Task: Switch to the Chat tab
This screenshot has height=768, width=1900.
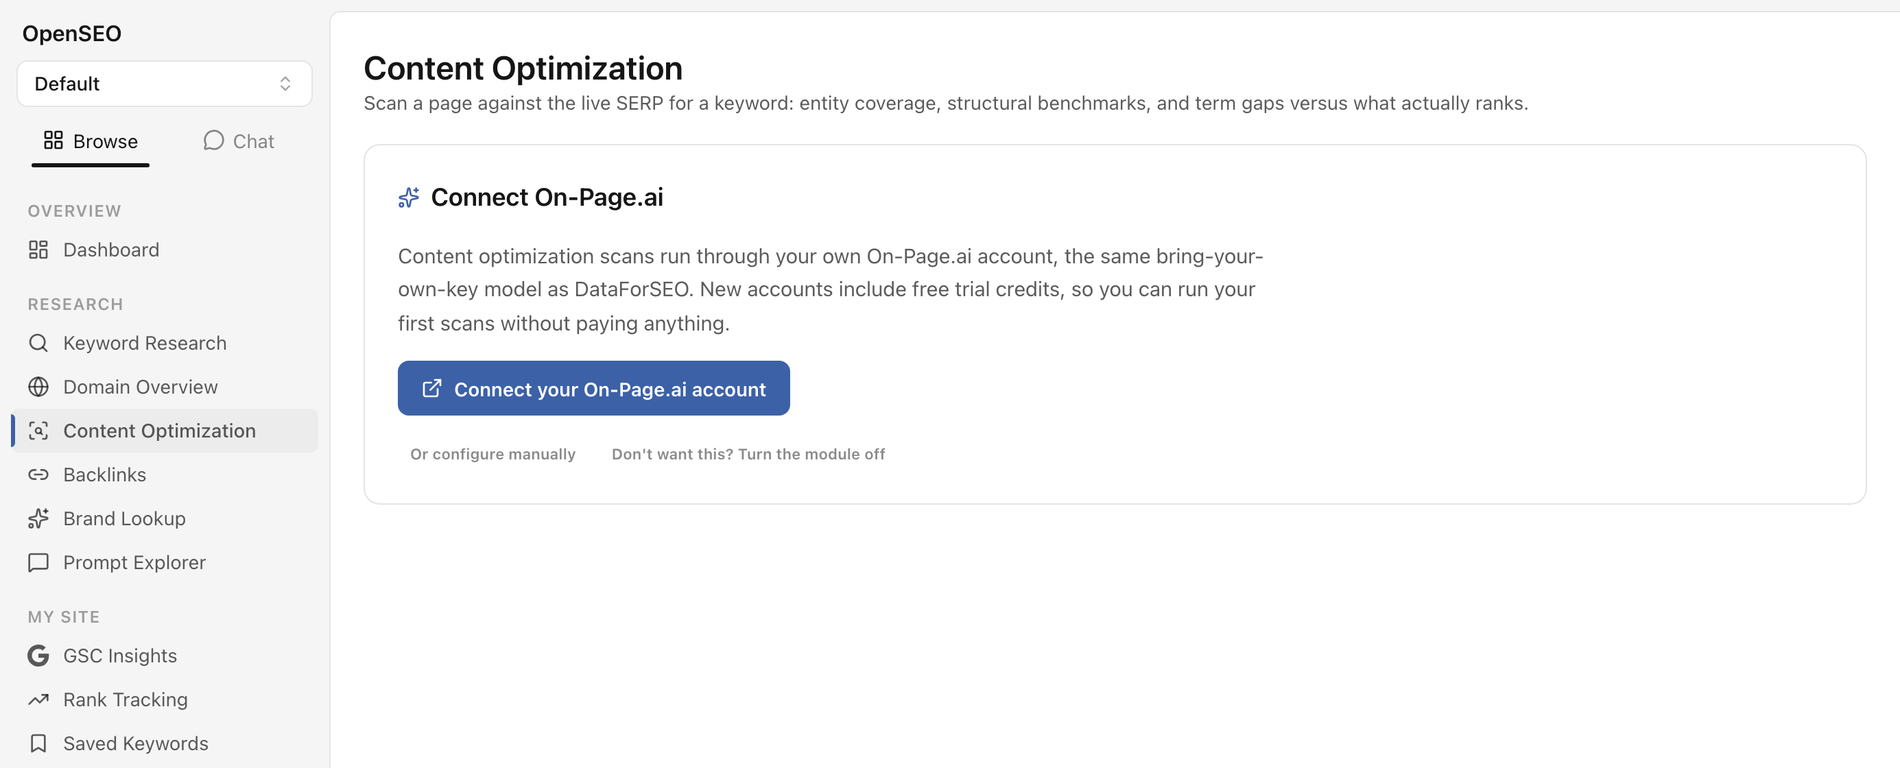Action: coord(238,141)
